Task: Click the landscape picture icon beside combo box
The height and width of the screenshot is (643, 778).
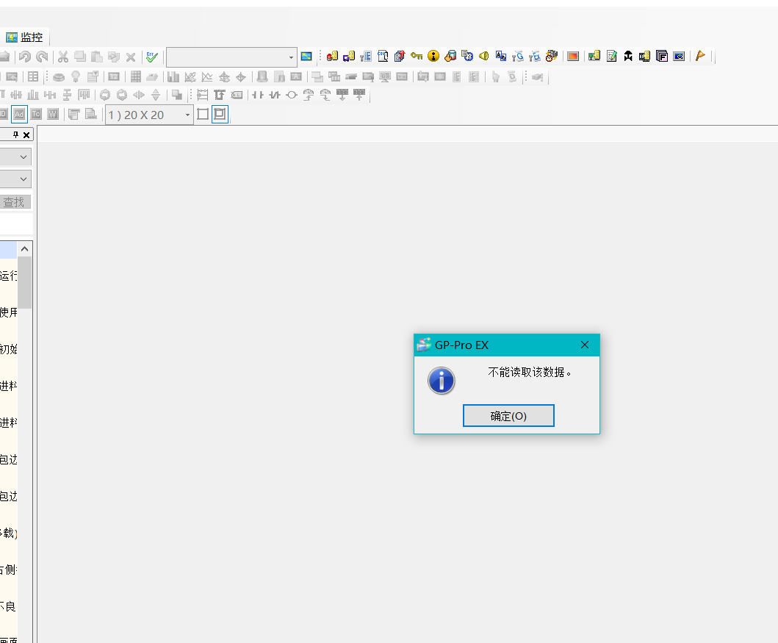Action: (306, 57)
